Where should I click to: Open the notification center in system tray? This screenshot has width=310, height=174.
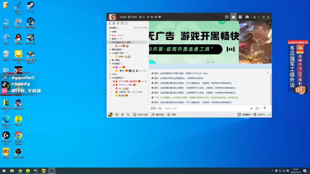coord(305,171)
